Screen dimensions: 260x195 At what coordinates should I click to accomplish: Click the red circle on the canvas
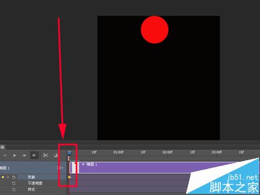tap(154, 30)
